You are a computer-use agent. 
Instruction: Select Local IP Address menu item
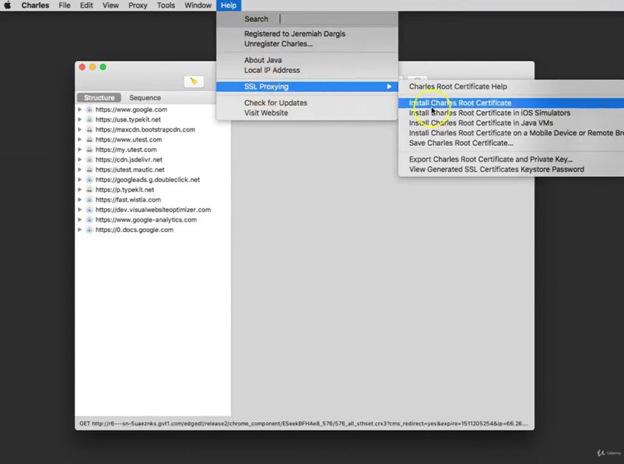(x=272, y=70)
